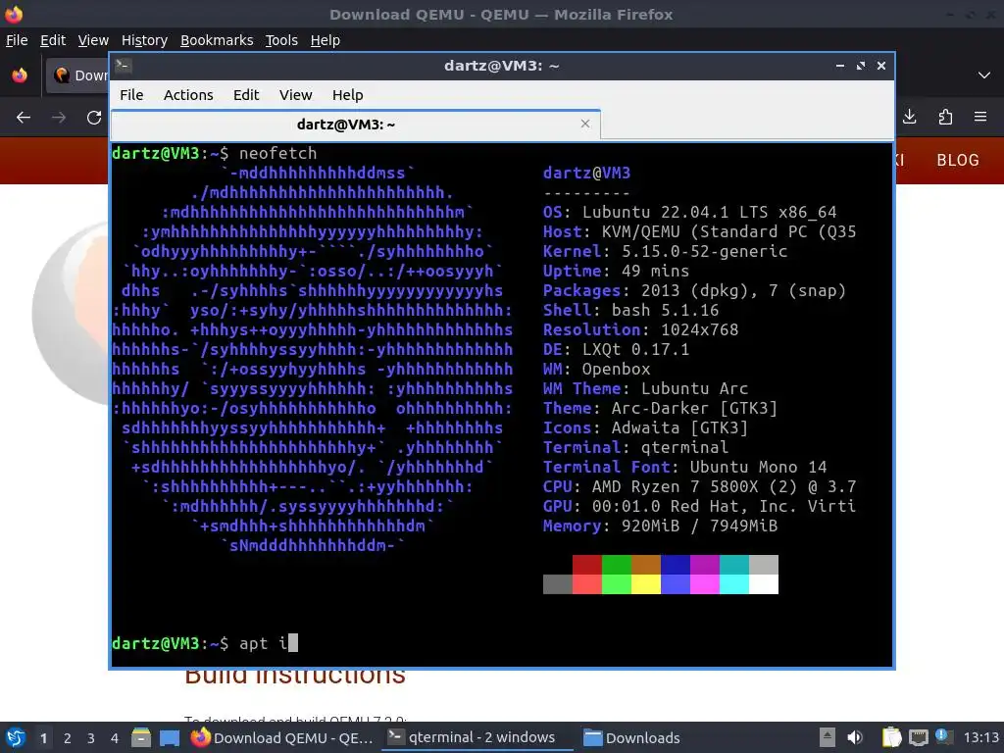
Task: Switch to virtual desktop 2
Action: (68, 738)
